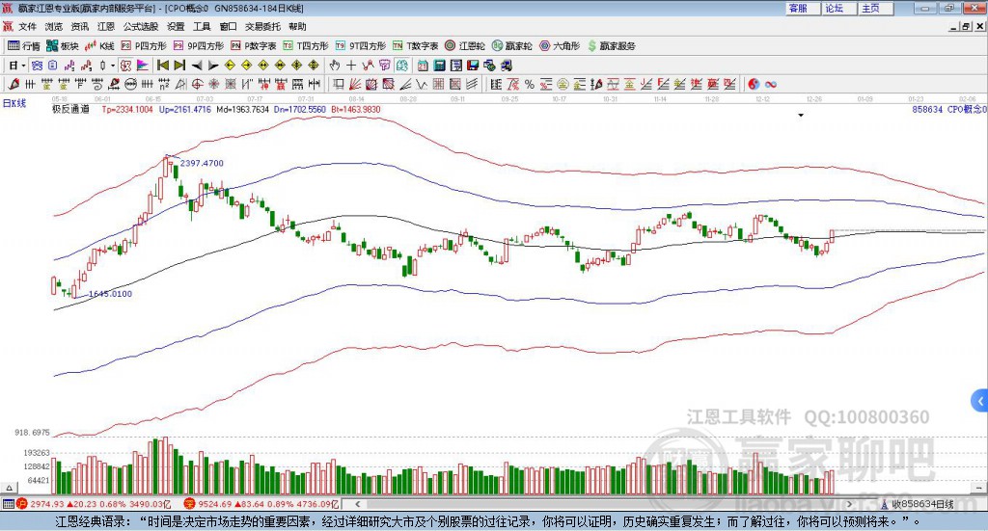This screenshot has width=988, height=531.
Task: Open the P四方形 square tool
Action: point(144,46)
